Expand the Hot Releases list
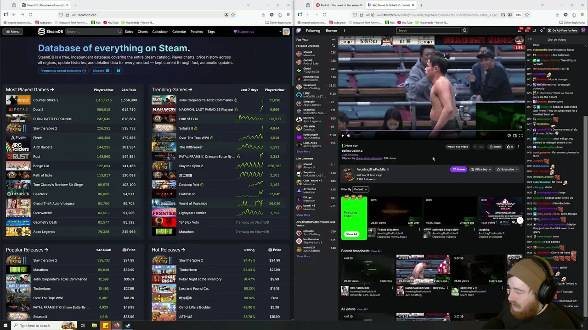 point(169,250)
